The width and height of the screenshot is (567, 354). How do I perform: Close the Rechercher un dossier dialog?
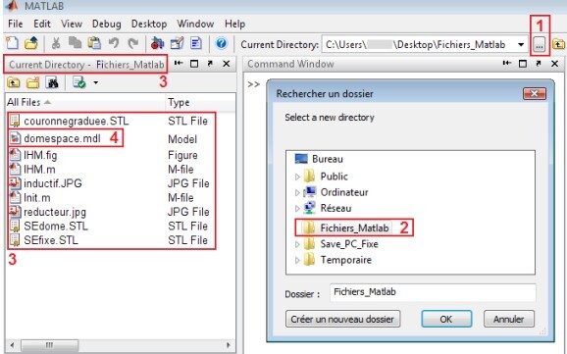(534, 94)
